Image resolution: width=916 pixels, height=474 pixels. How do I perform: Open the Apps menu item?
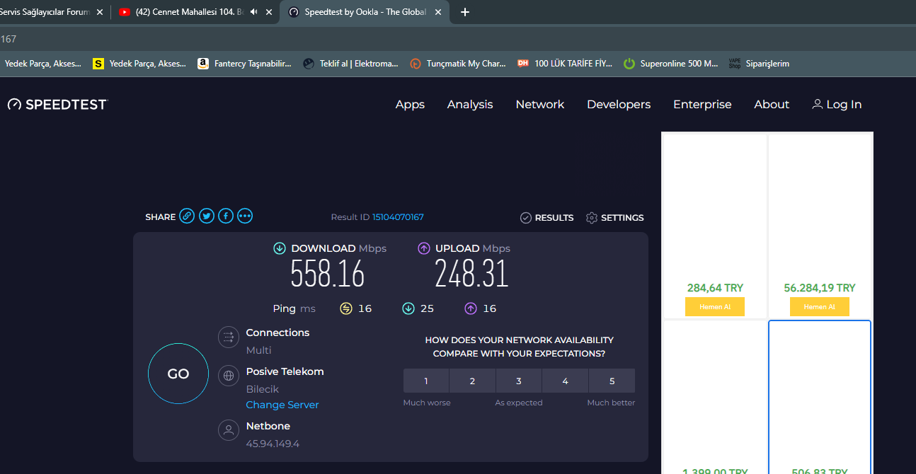(410, 105)
